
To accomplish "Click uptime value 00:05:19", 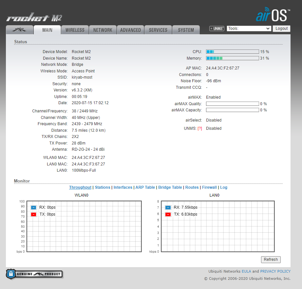I will click(80, 97).
